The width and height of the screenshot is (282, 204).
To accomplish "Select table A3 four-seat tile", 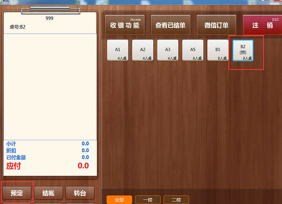I will pos(168,50).
